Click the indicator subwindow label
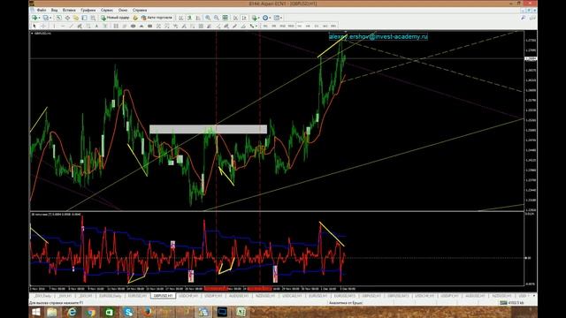This screenshot has width=566, height=318. (56, 214)
